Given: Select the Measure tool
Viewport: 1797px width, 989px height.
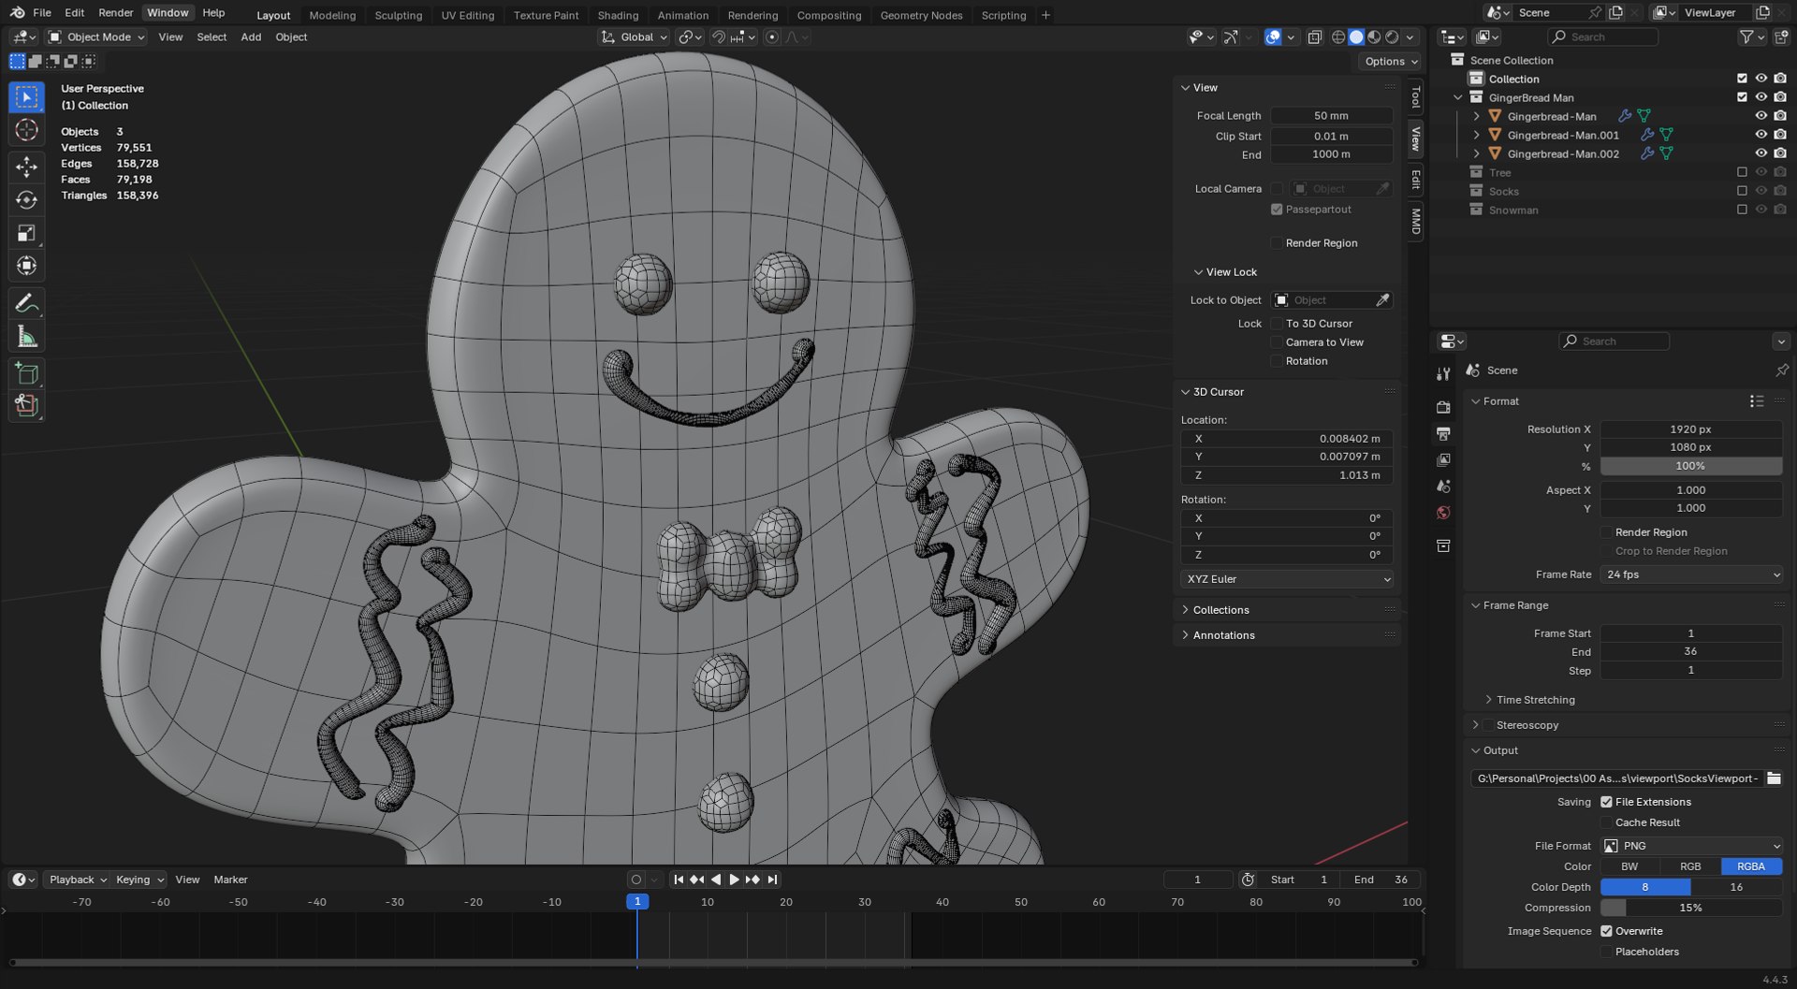Looking at the screenshot, I should pyautogui.click(x=26, y=337).
